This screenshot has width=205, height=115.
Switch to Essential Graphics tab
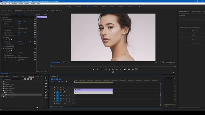pyautogui.click(x=196, y=11)
